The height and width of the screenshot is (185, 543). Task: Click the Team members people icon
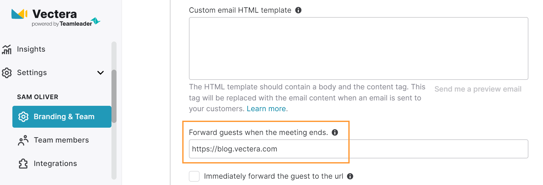coord(23,140)
